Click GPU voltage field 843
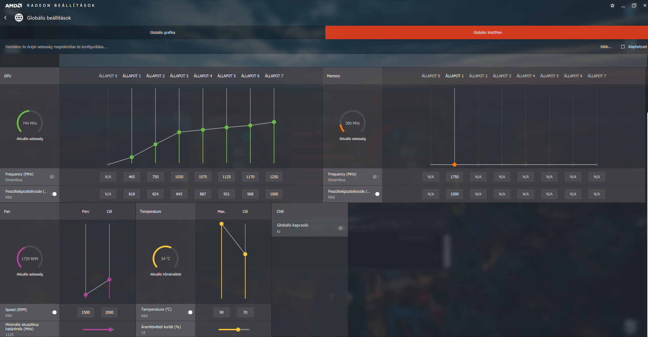 click(x=179, y=194)
